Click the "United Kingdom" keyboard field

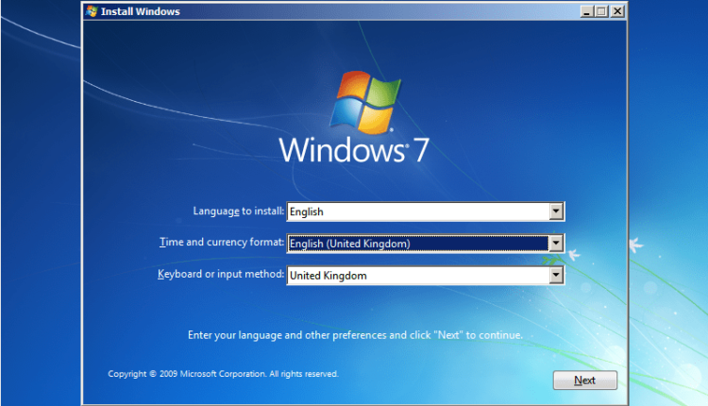tap(416, 275)
